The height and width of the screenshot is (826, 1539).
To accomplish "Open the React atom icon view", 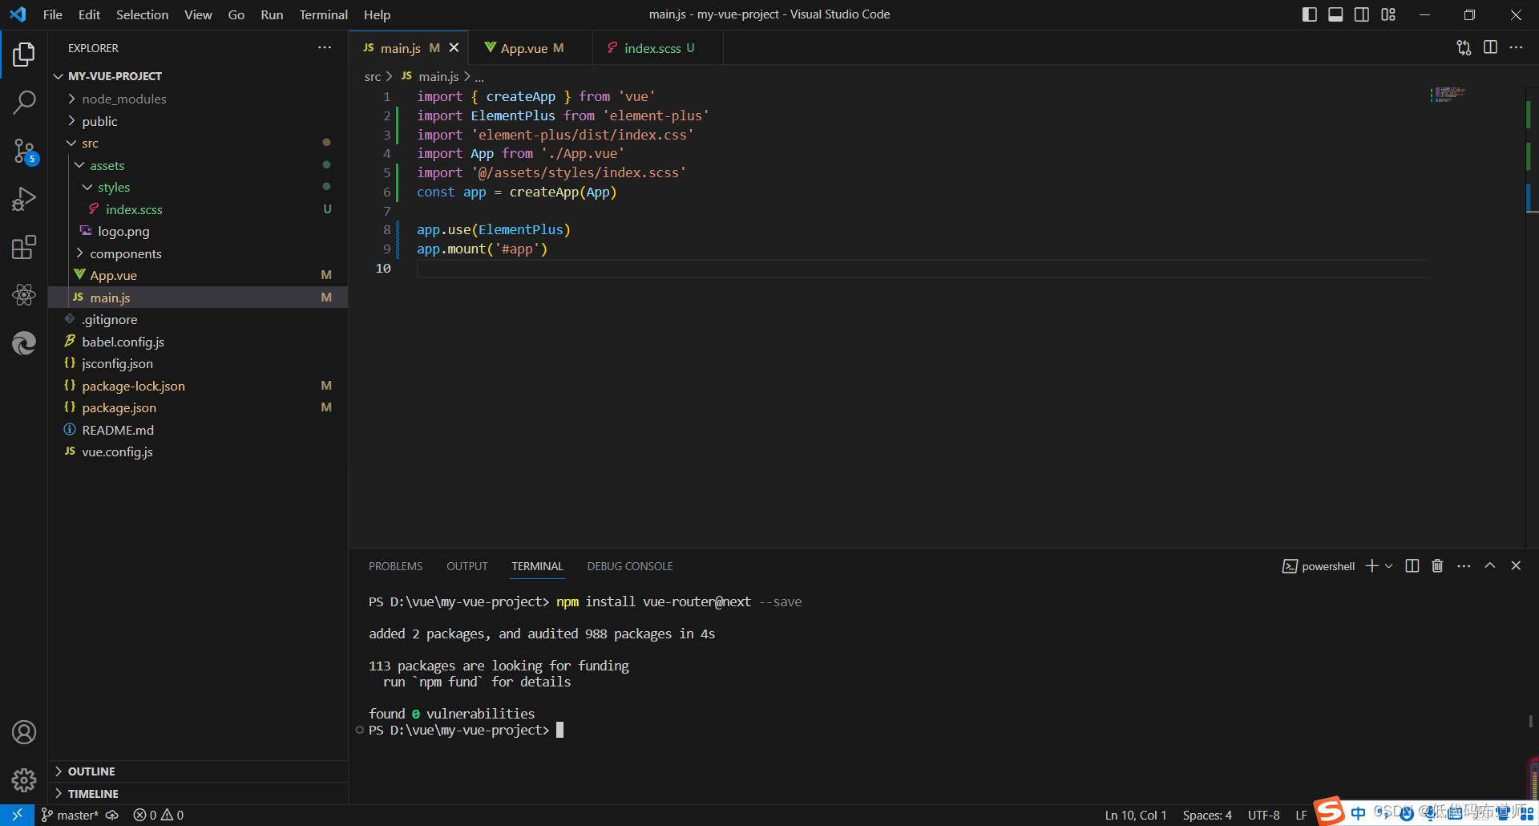I will click(x=24, y=295).
